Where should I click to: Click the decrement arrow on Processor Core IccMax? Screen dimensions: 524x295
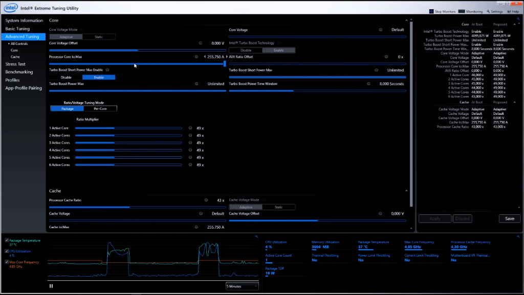(x=205, y=56)
